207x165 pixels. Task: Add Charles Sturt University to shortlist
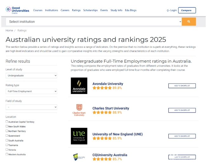[x=182, y=110]
